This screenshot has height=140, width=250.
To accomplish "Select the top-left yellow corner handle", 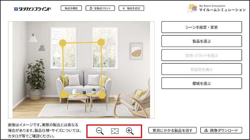I will [63, 43].
